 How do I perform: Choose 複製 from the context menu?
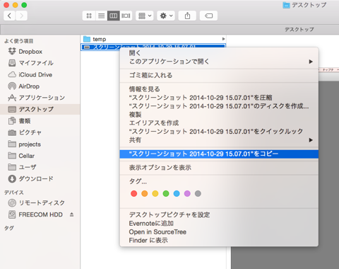219,115
